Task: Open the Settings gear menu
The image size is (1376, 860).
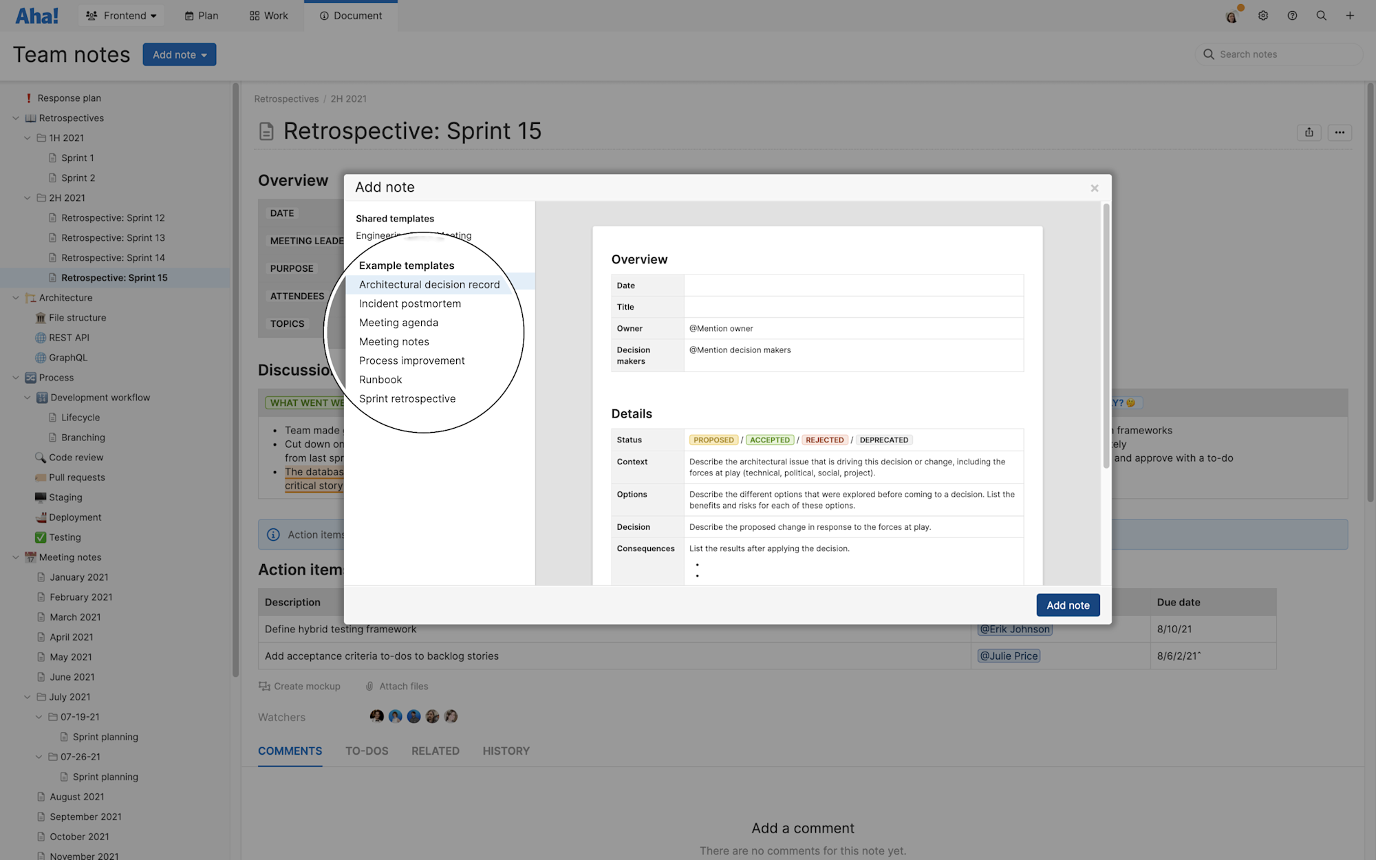Action: click(1262, 15)
